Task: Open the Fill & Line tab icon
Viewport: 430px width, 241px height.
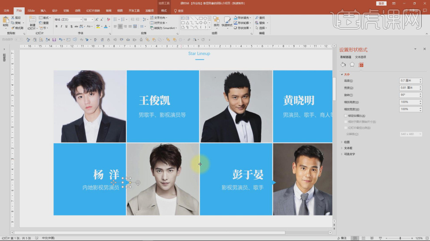Action: tap(343, 65)
